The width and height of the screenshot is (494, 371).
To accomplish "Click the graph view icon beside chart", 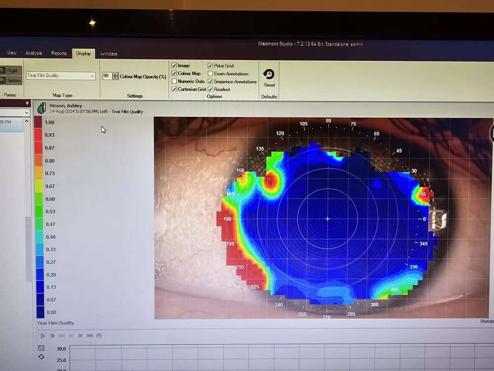I will [x=41, y=348].
